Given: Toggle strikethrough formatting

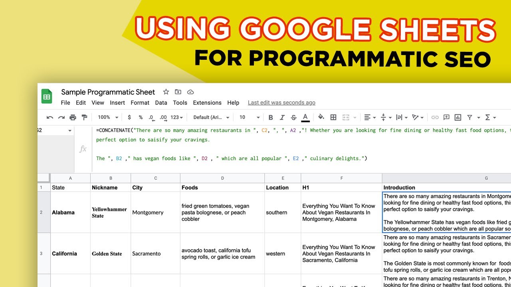Looking at the screenshot, I should point(293,117).
